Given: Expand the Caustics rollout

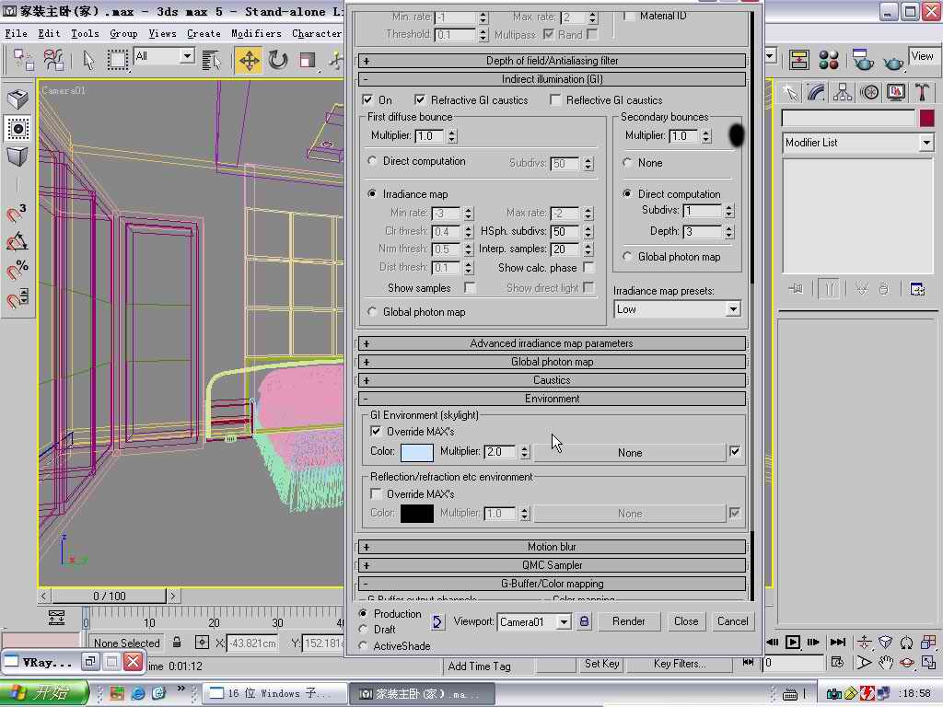Looking at the screenshot, I should tap(552, 380).
